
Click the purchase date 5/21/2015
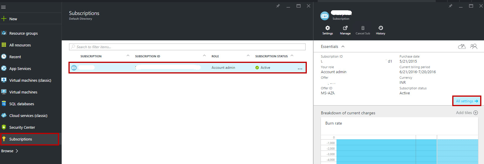point(408,61)
